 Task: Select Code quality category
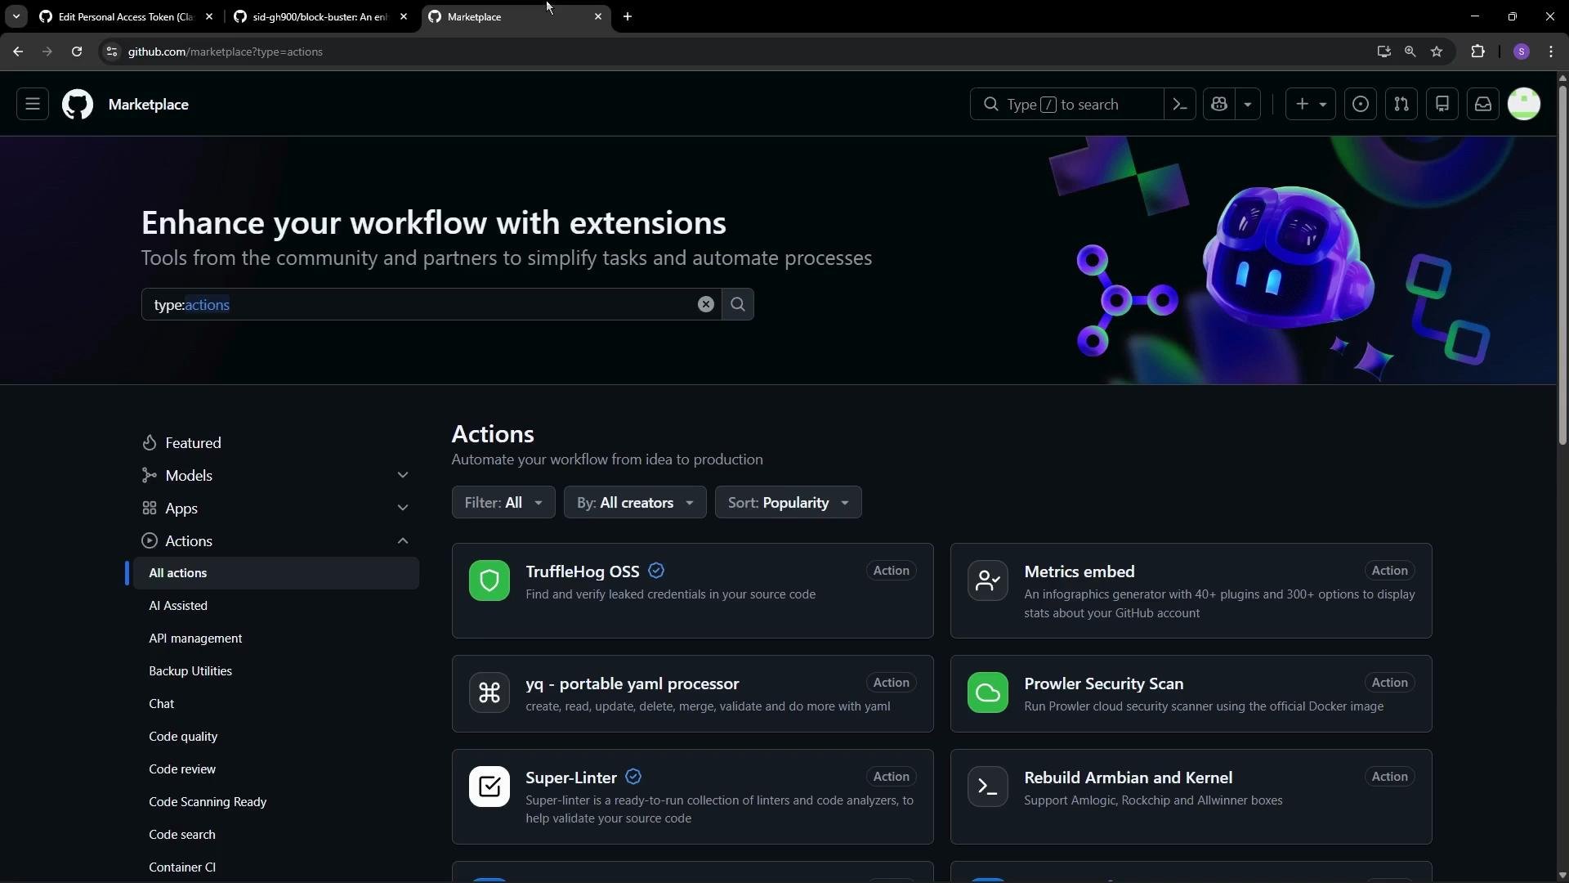pos(276,737)
